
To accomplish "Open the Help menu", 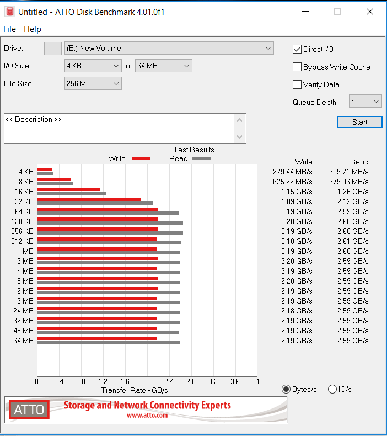I will tap(33, 29).
